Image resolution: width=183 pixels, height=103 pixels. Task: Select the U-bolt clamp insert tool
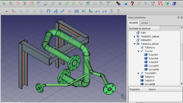click(48, 11)
